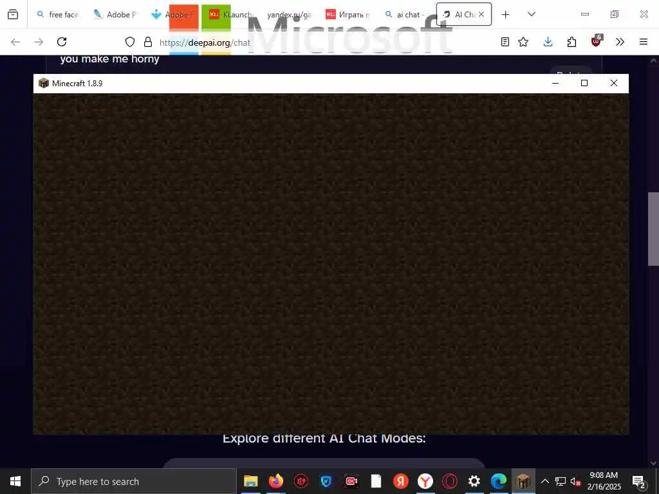659x494 pixels.
Task: Switch to the first Adobe tab ("Adobe P")
Action: click(x=115, y=14)
